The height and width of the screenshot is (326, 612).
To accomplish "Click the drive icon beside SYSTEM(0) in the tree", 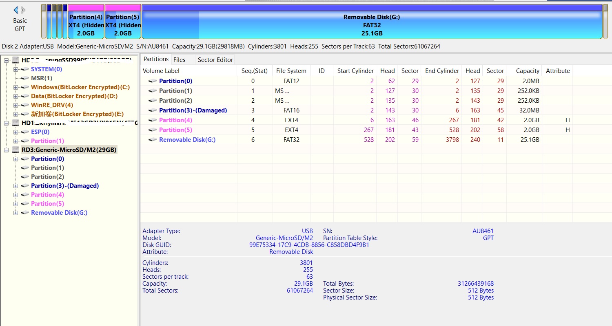I will click(x=25, y=69).
